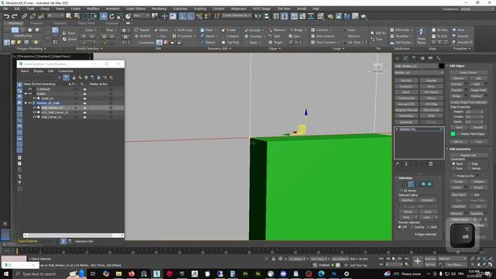Click the Swift Loop ribbon button
Image resolution: width=496 pixels, height=279 pixels.
(x=183, y=29)
